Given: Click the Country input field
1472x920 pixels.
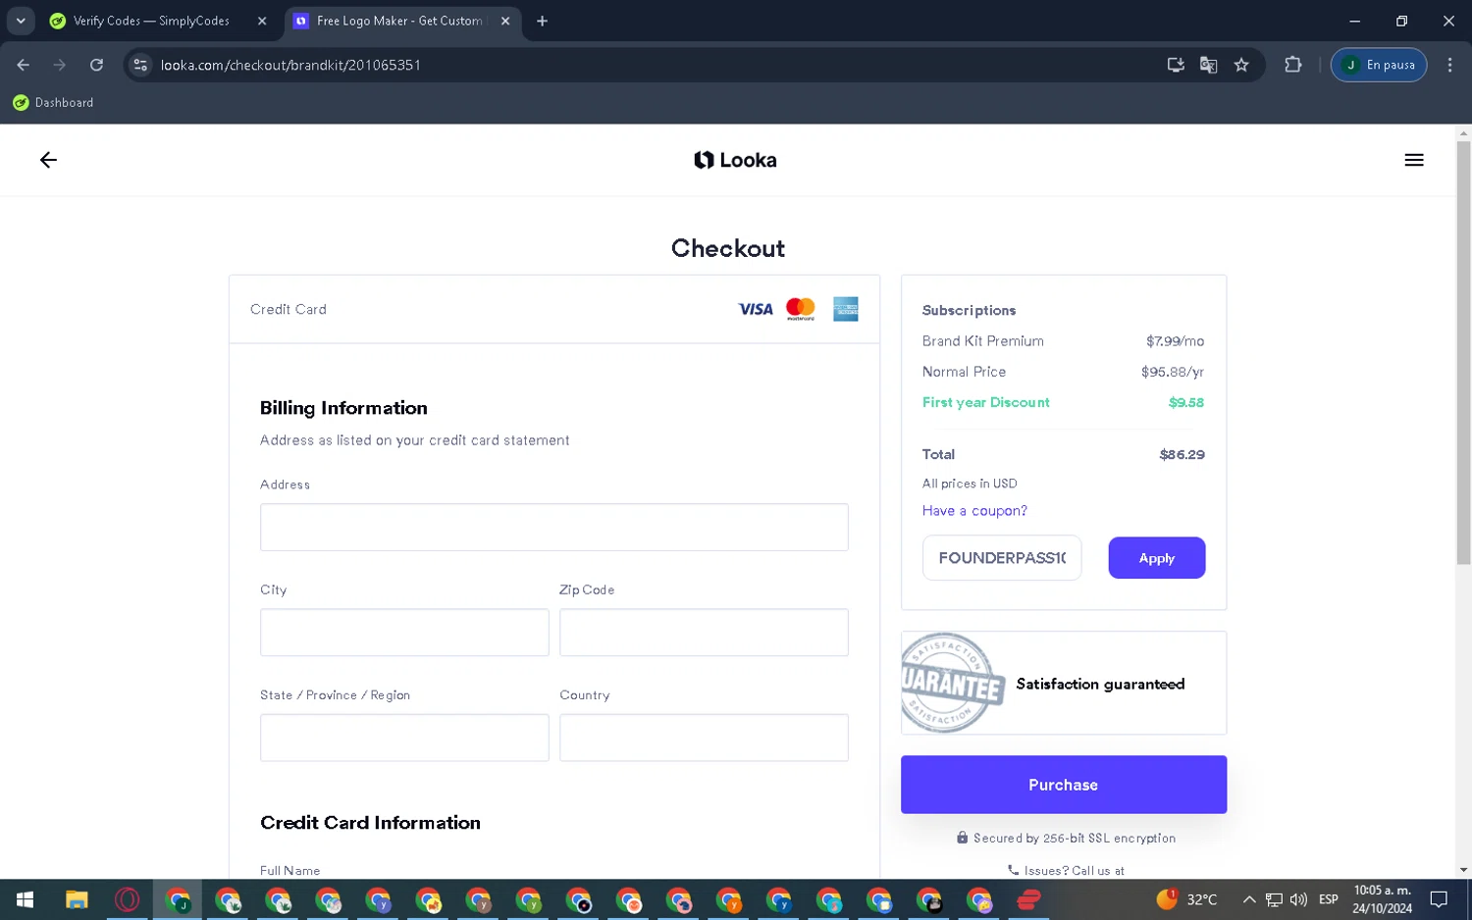Looking at the screenshot, I should [704, 738].
